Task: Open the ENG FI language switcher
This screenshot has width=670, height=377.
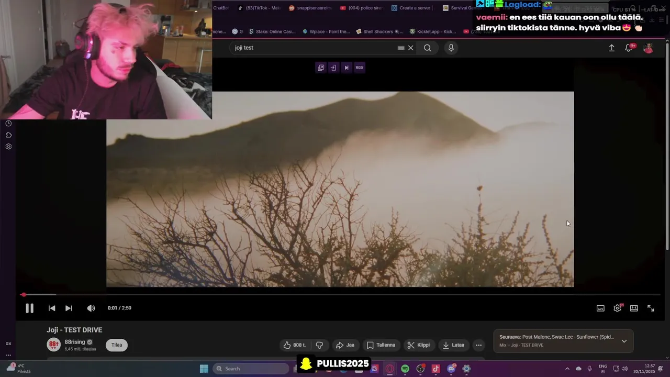Action: (x=603, y=369)
